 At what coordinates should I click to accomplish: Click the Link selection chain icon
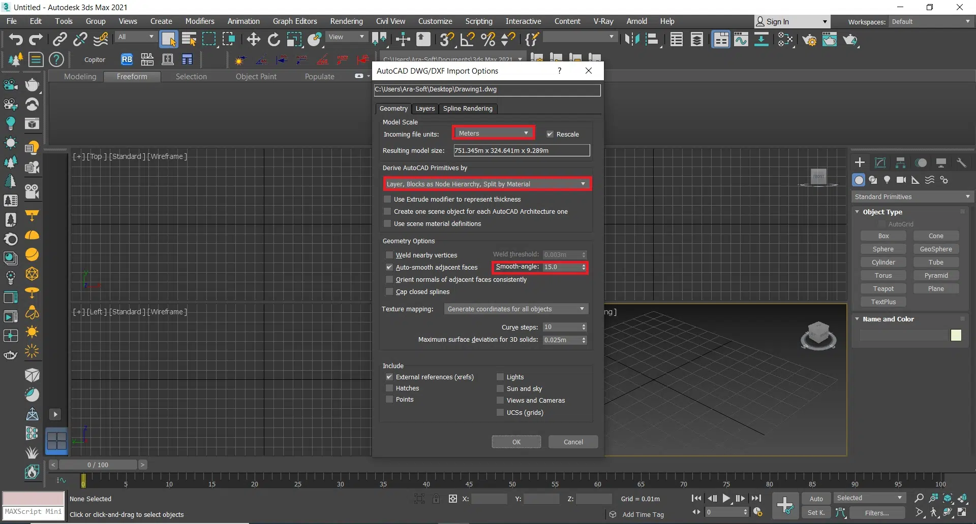pyautogui.click(x=60, y=39)
